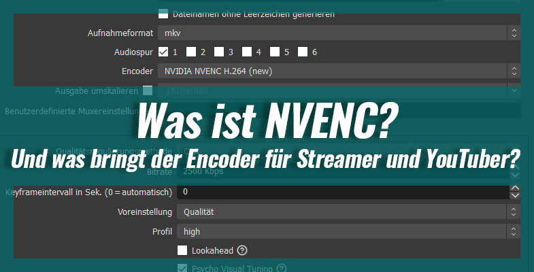Toggle Dateinamen ohne Leerzeichen generieren checkbox
Image resolution: width=534 pixels, height=272 pixels.
click(163, 12)
